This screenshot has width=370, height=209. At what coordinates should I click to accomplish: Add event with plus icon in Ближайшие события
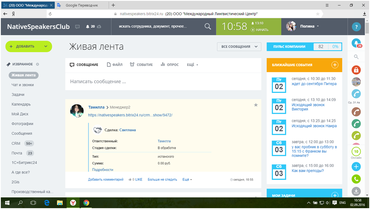pos(335,65)
